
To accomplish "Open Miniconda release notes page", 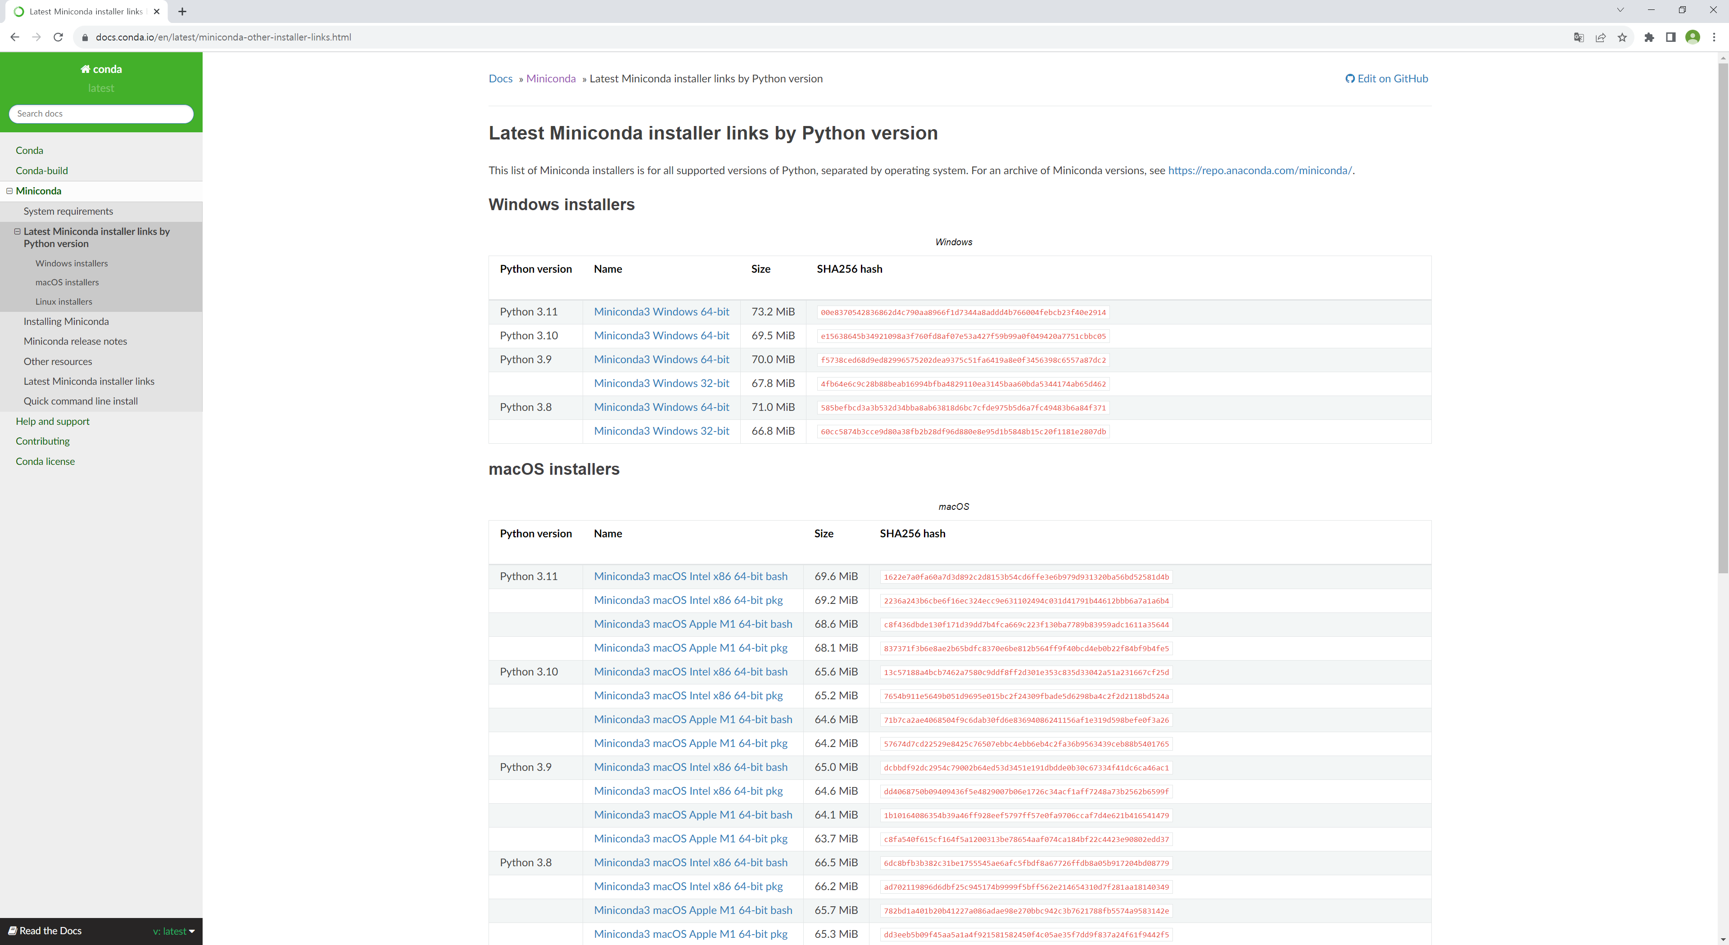I will pos(75,342).
